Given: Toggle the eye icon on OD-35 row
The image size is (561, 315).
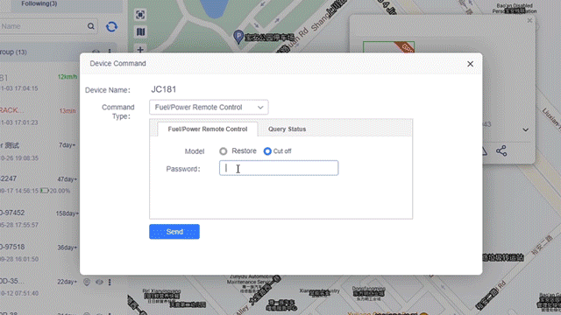Looking at the screenshot, I should 99,282.
